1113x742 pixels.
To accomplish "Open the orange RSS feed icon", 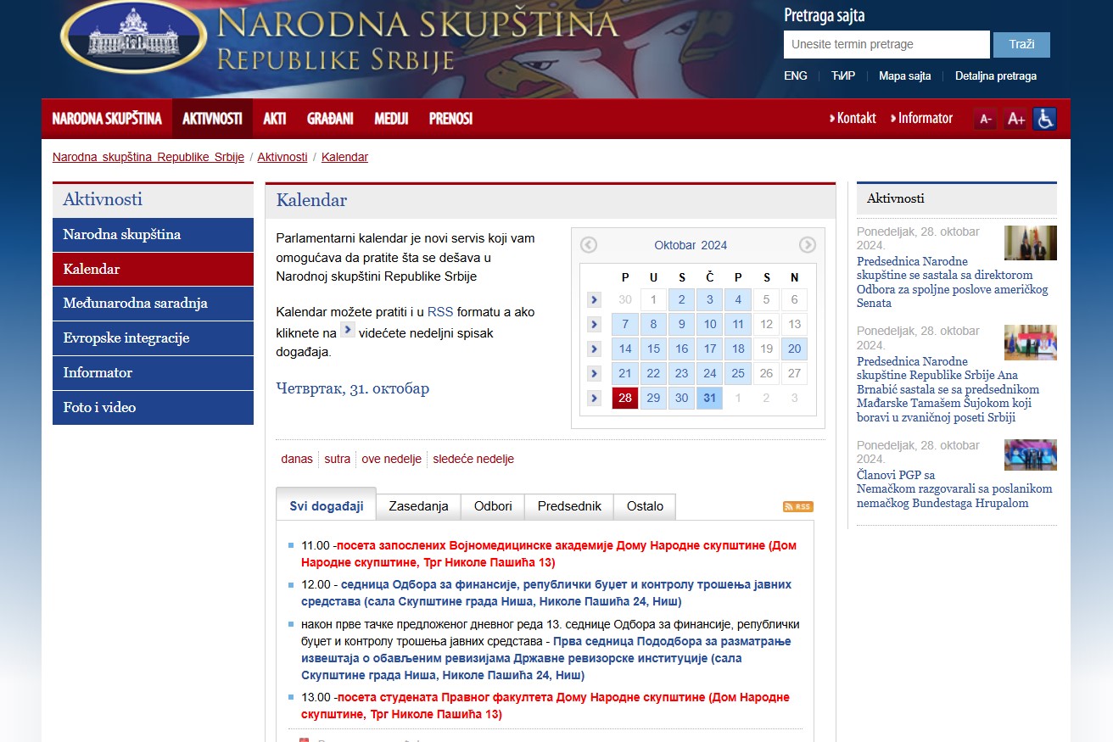I will [797, 506].
